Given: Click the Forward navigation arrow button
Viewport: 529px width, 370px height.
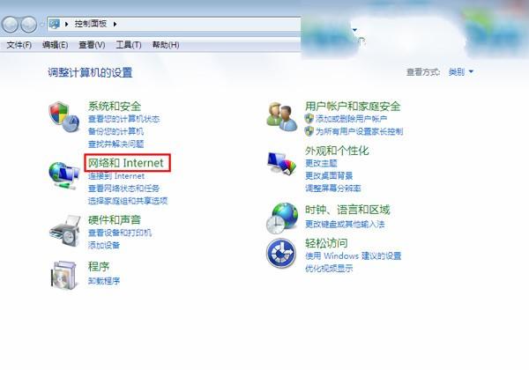Looking at the screenshot, I should (x=29, y=25).
